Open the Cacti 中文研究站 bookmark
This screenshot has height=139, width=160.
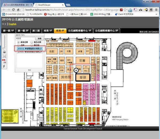pos(124,14)
